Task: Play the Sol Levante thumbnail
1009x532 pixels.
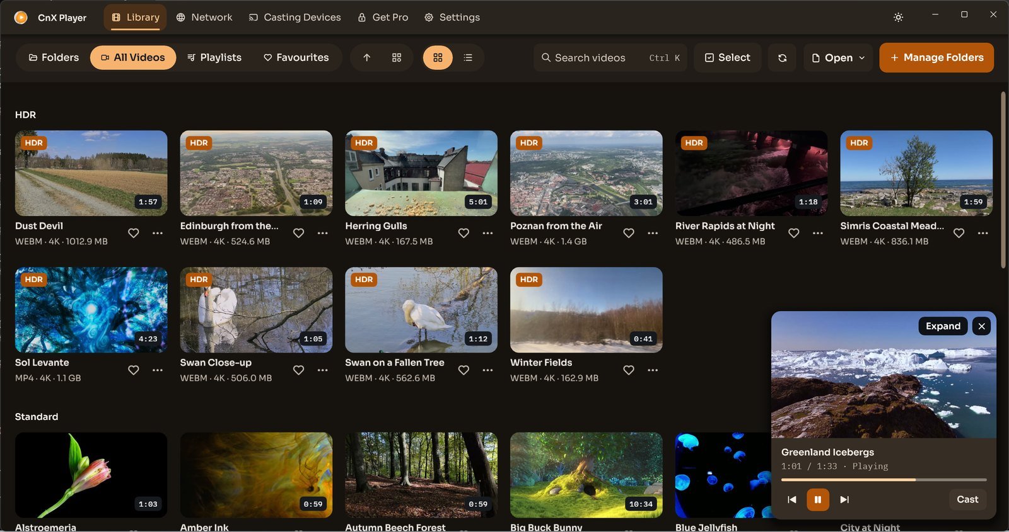Action: click(91, 310)
